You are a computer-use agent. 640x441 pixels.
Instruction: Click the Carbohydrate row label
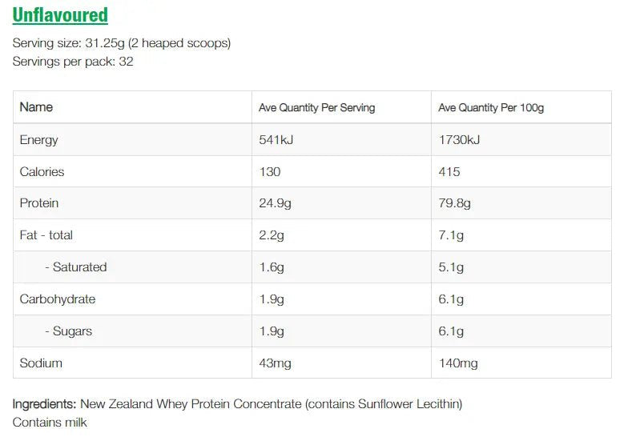click(57, 299)
